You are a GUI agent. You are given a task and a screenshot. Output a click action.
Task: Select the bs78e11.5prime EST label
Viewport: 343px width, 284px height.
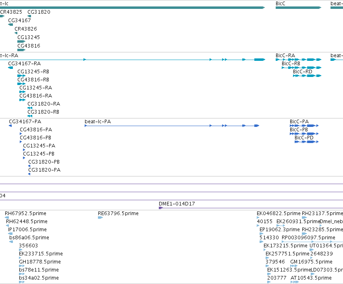[39, 270]
